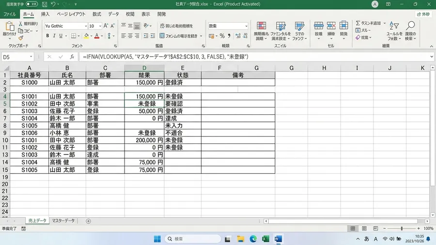Image resolution: width=436 pixels, height=245 pixels.
Task: Switch to the ページ レイアウト tab
Action: click(71, 14)
